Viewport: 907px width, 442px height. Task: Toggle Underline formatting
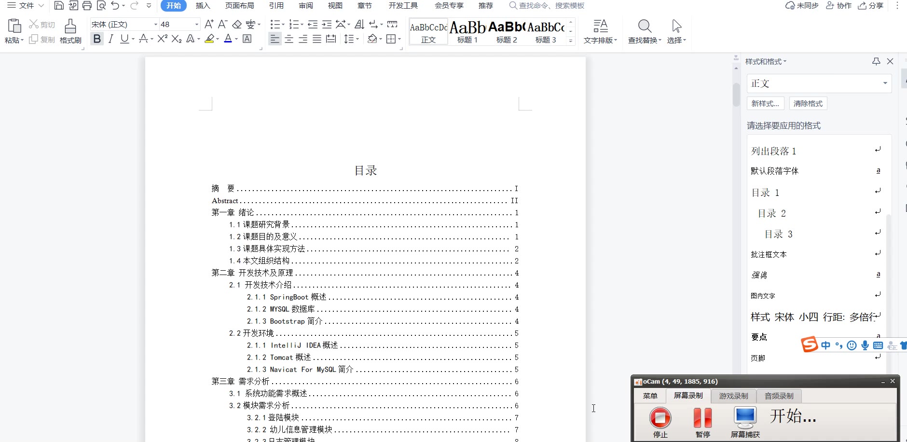click(x=124, y=39)
